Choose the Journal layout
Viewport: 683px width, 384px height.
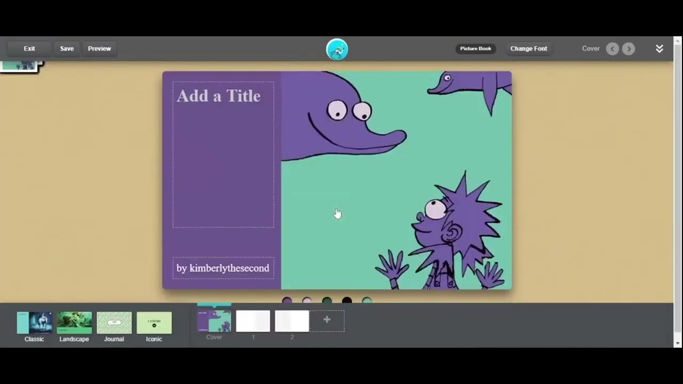[x=114, y=327]
